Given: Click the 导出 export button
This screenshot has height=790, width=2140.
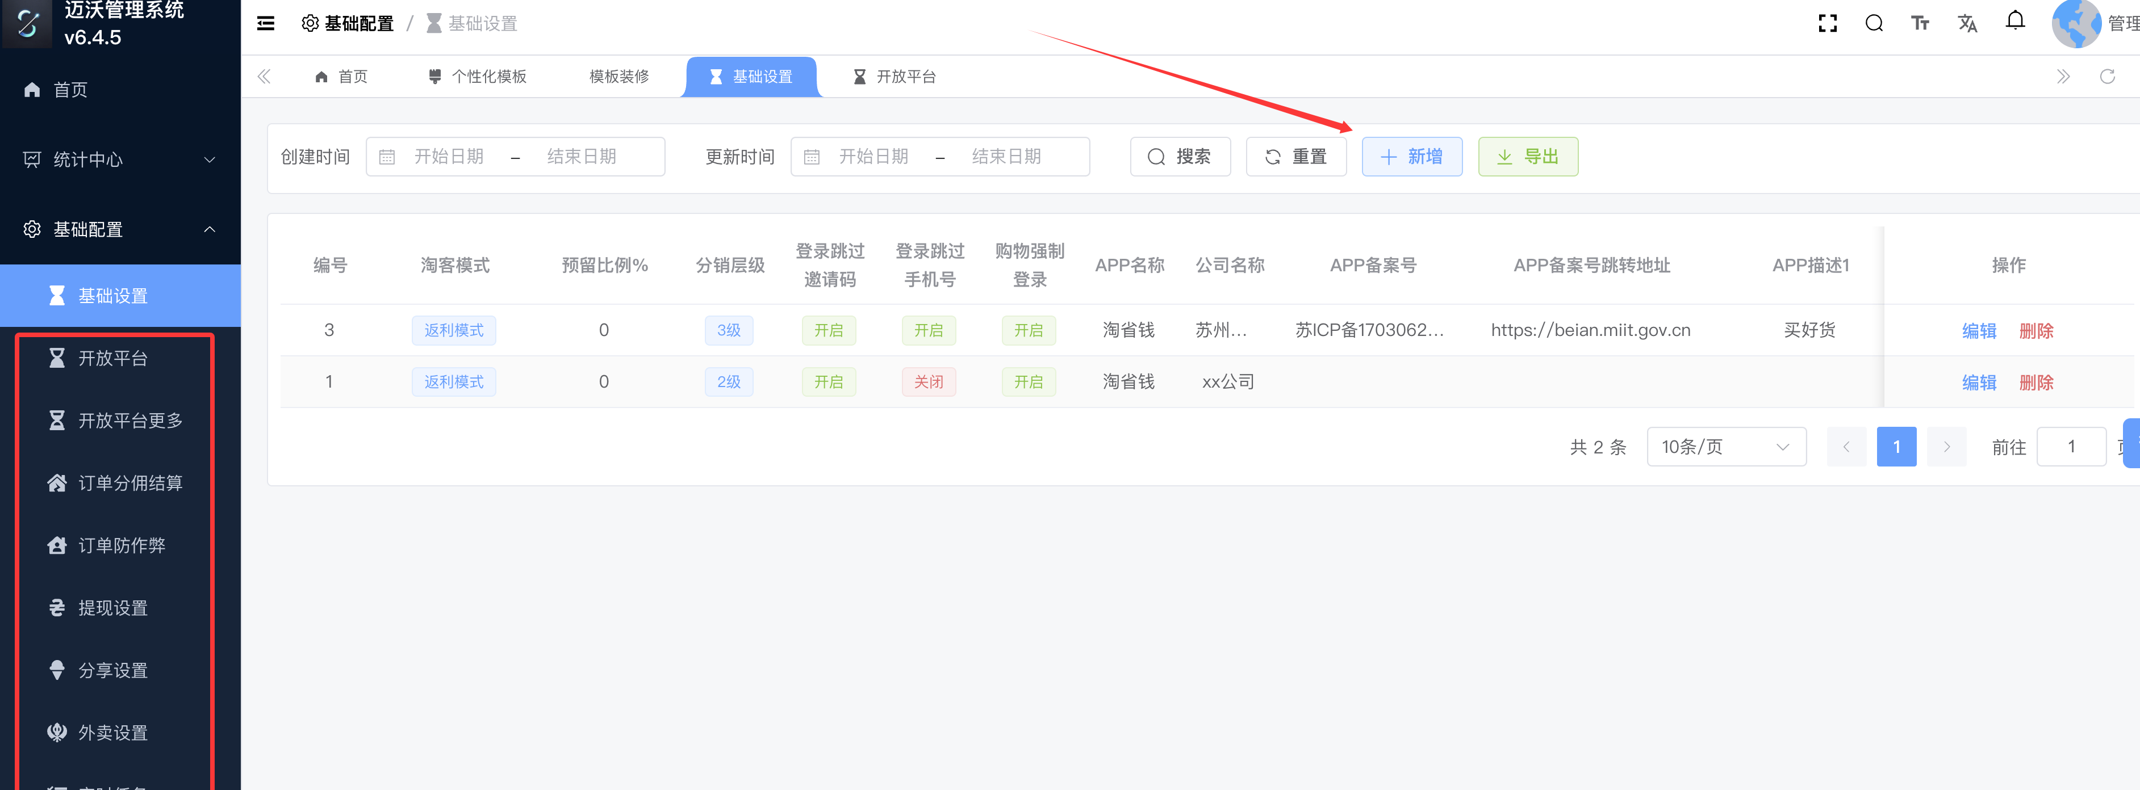Looking at the screenshot, I should tap(1527, 157).
